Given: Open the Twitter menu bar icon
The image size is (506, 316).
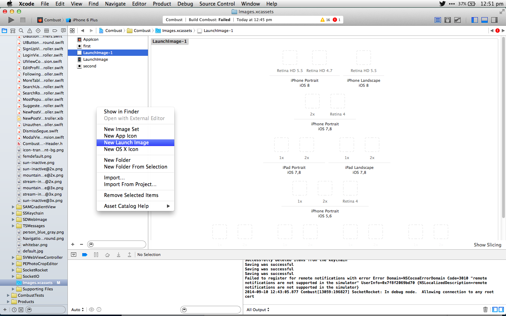Looking at the screenshot, I should (x=442, y=4).
